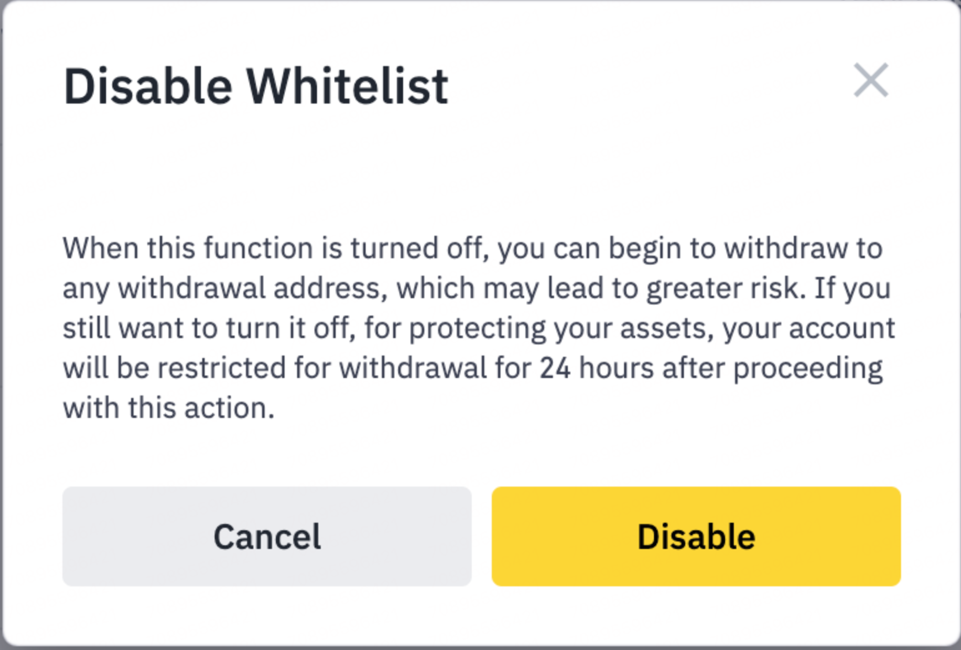Click "If you" ending the second line
961x650 pixels.
click(852, 288)
